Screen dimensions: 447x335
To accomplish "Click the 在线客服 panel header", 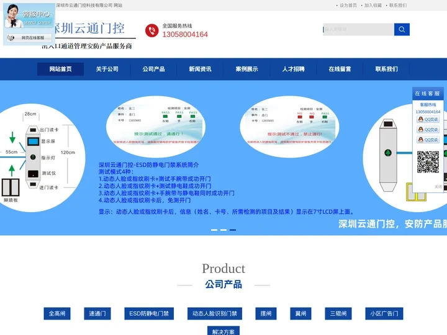I will pyautogui.click(x=428, y=94).
